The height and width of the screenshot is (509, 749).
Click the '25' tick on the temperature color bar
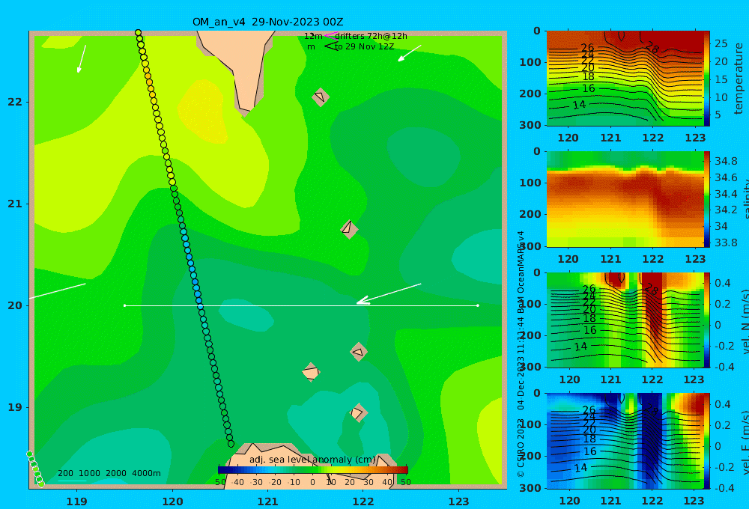721,43
